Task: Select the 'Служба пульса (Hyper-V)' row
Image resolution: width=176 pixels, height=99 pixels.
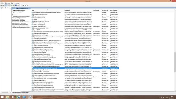Action: pos(75,80)
